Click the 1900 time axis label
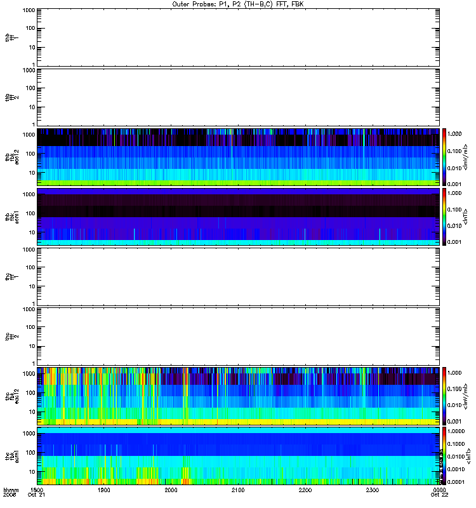Screen dimensions: 476x508 click(x=104, y=490)
